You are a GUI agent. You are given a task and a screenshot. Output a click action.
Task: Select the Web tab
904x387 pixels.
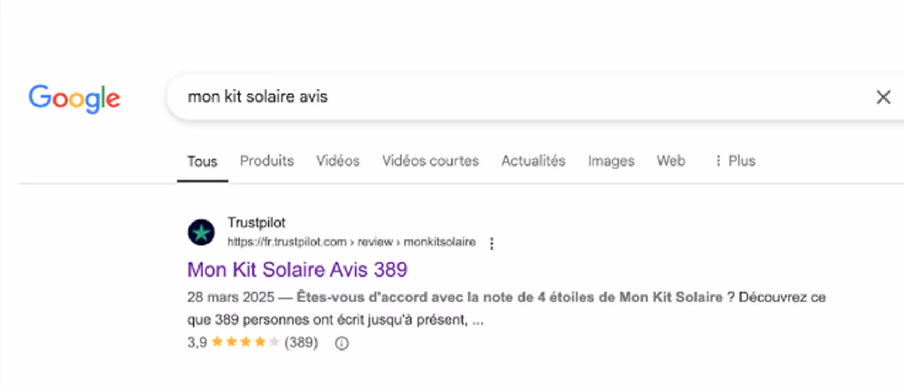pos(671,161)
